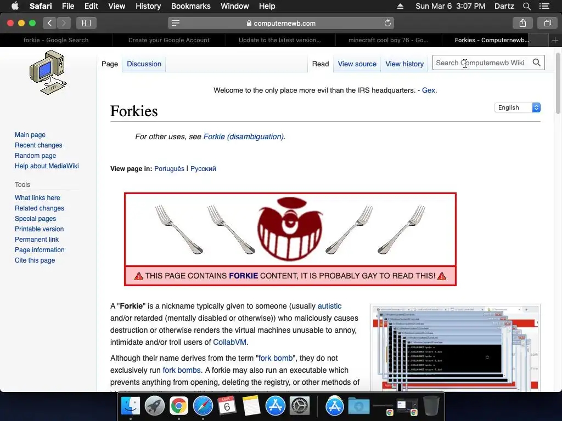Open the History menu
The height and width of the screenshot is (421, 562).
pyautogui.click(x=148, y=6)
